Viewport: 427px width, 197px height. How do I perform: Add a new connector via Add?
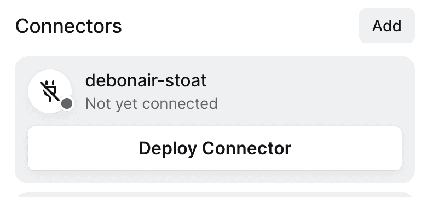coord(387,26)
